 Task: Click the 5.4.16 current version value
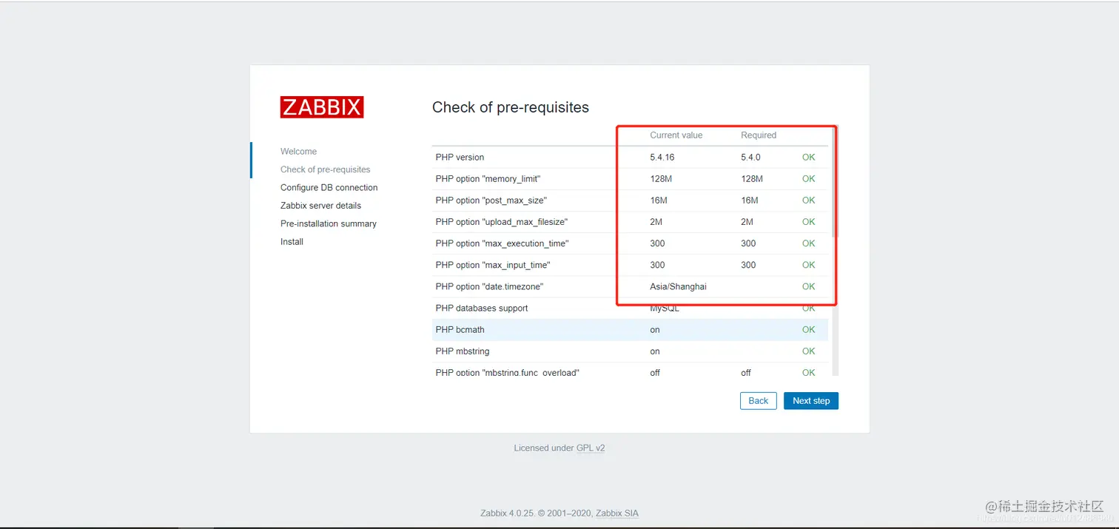click(662, 158)
